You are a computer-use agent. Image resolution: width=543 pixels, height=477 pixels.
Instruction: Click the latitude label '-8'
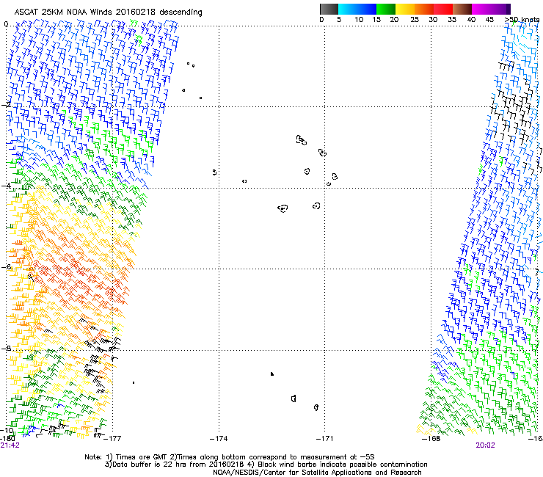coord(6,348)
